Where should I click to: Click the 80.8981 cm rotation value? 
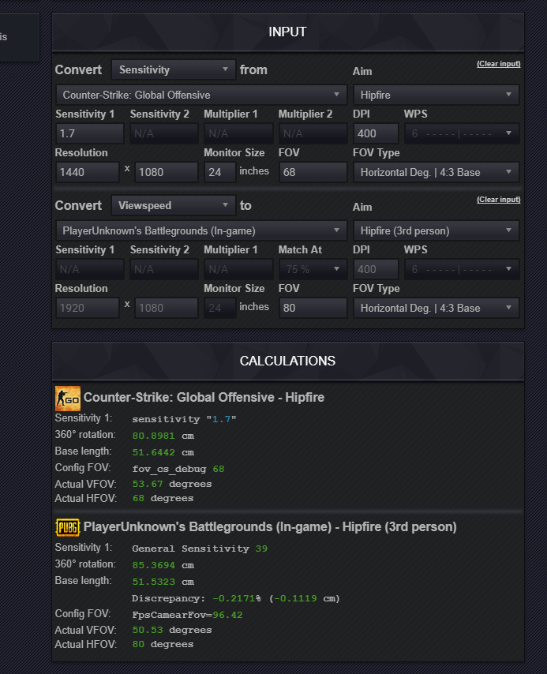tap(163, 436)
